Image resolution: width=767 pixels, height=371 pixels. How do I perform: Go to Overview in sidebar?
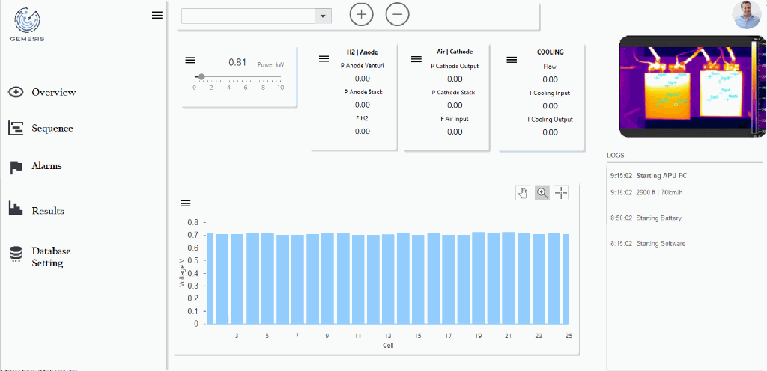[52, 92]
